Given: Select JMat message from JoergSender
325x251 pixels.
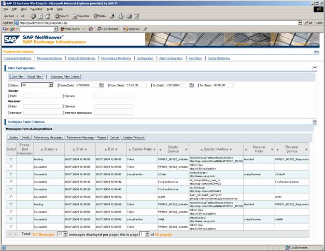Looking at the screenshot, I should tap(11, 219).
